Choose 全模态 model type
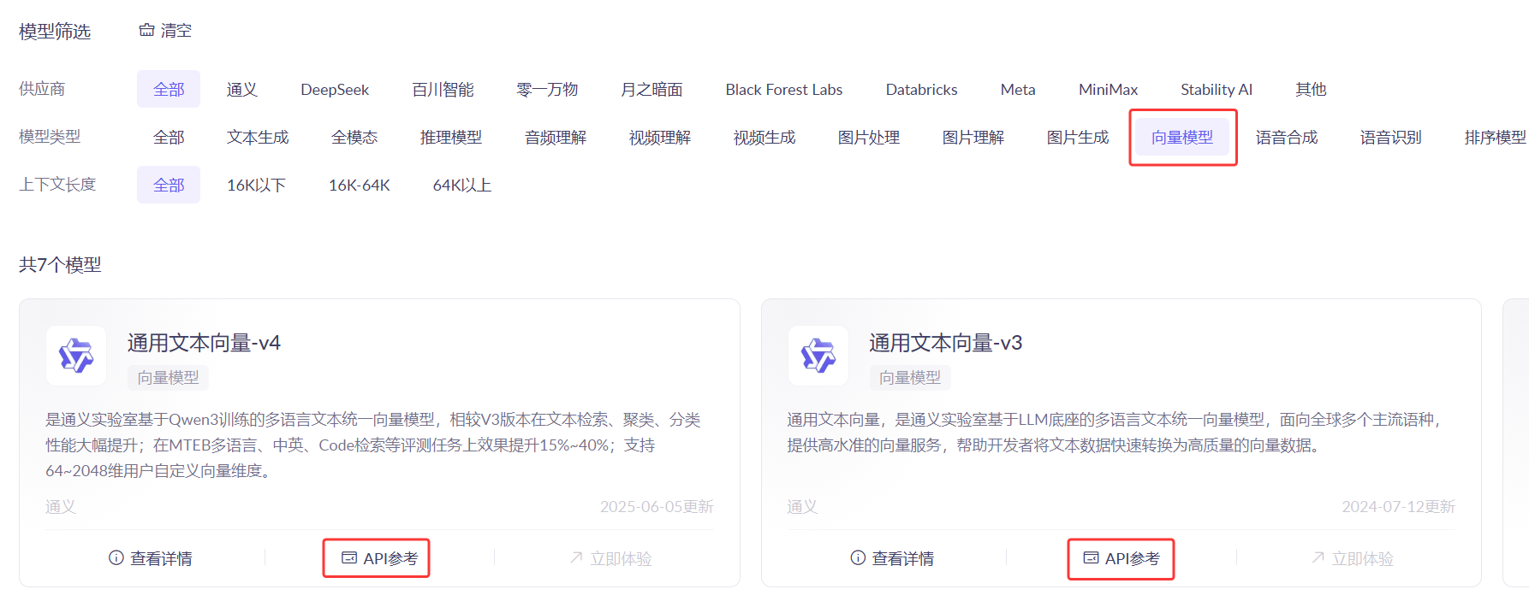 point(354,137)
